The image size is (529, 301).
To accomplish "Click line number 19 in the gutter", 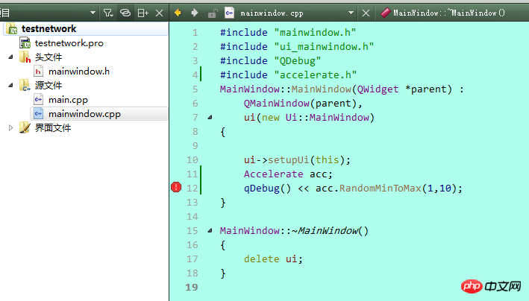I will pos(192,287).
